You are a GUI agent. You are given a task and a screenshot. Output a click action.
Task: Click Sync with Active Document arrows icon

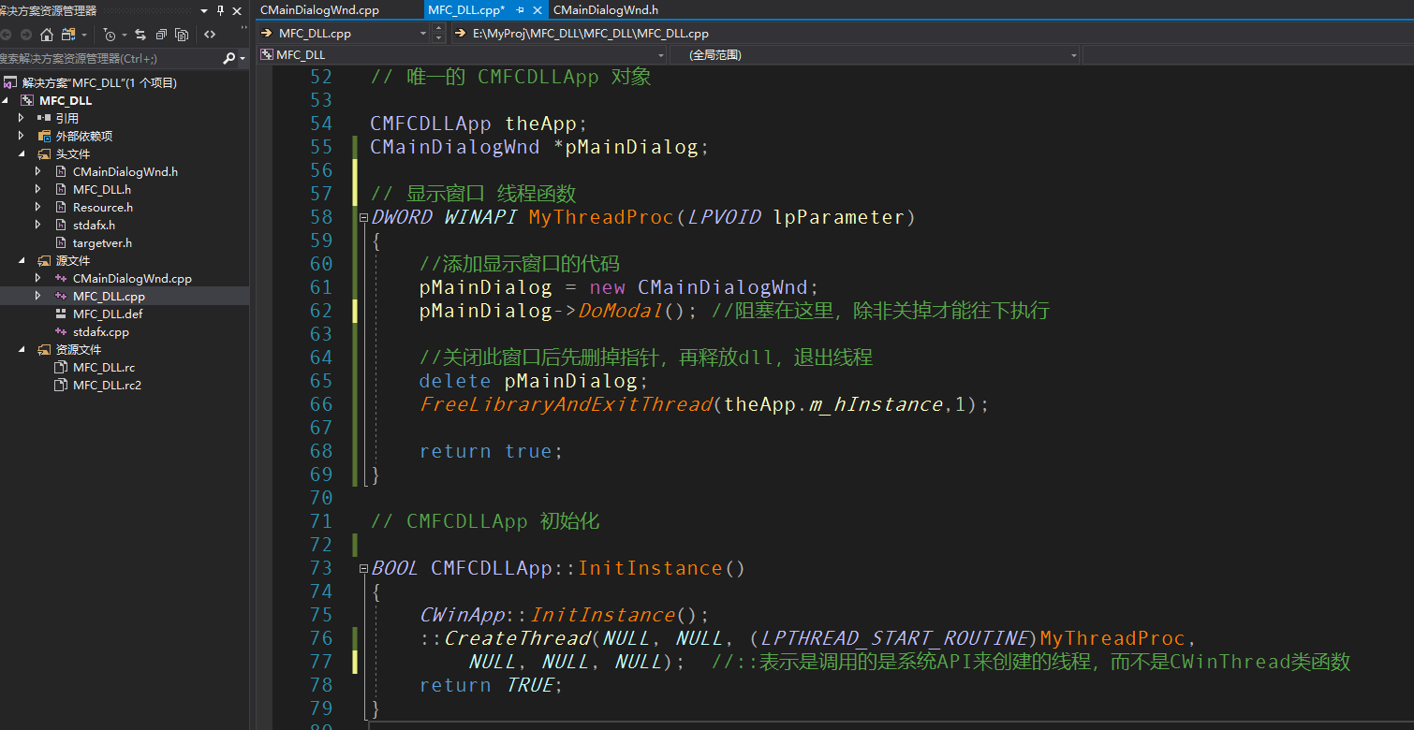(x=140, y=35)
